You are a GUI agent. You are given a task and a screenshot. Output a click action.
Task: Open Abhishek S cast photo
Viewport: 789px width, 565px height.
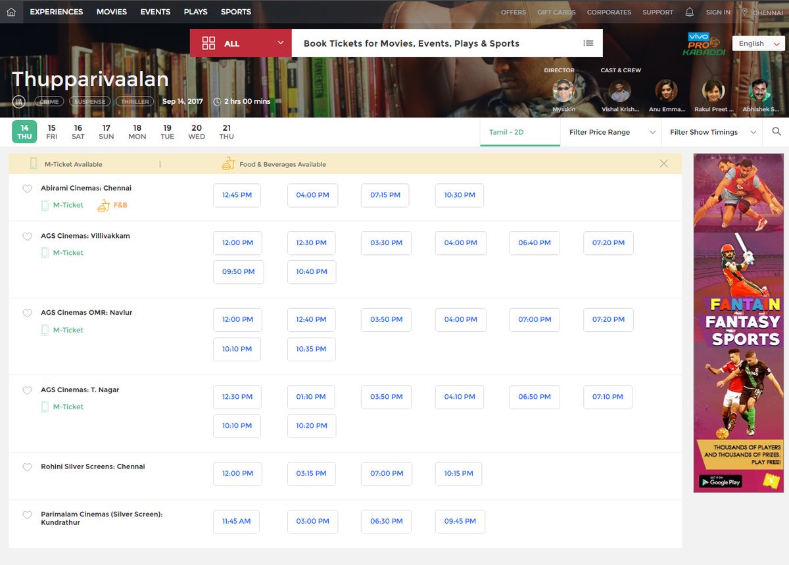pos(761,91)
